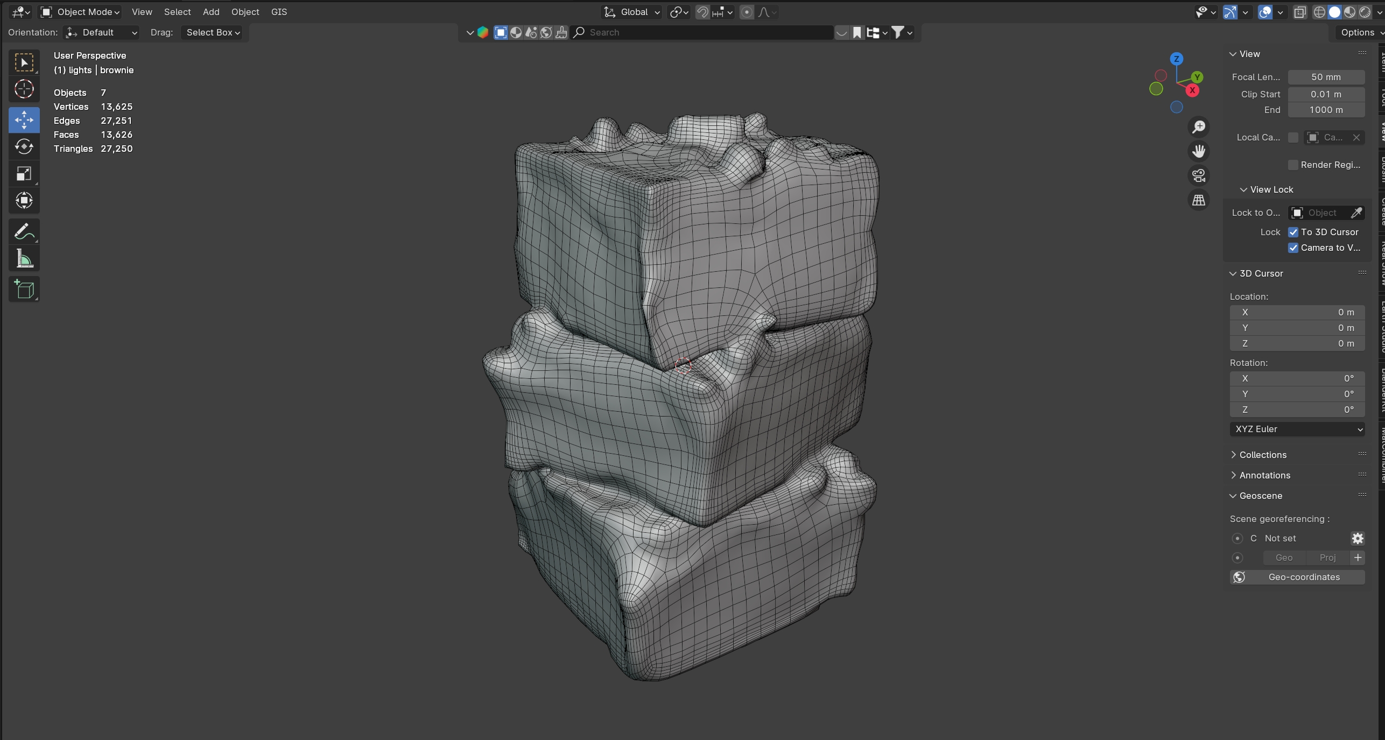Open the XYZ Euler rotation dropdown
Viewport: 1385px width, 740px height.
click(x=1297, y=429)
